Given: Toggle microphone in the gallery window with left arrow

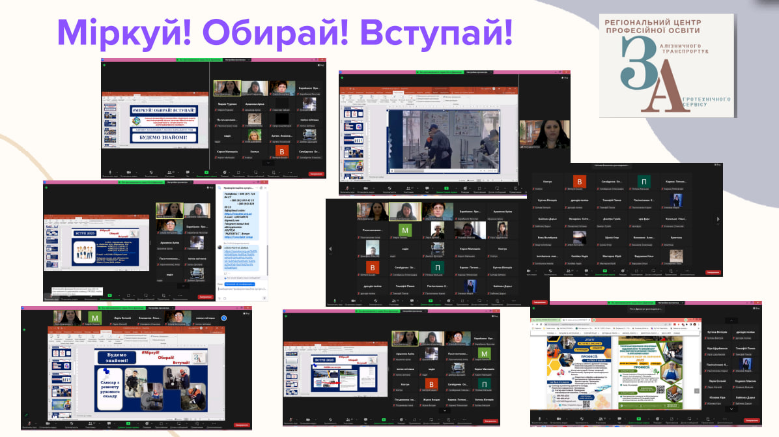Looking at the screenshot, I should [x=334, y=302].
